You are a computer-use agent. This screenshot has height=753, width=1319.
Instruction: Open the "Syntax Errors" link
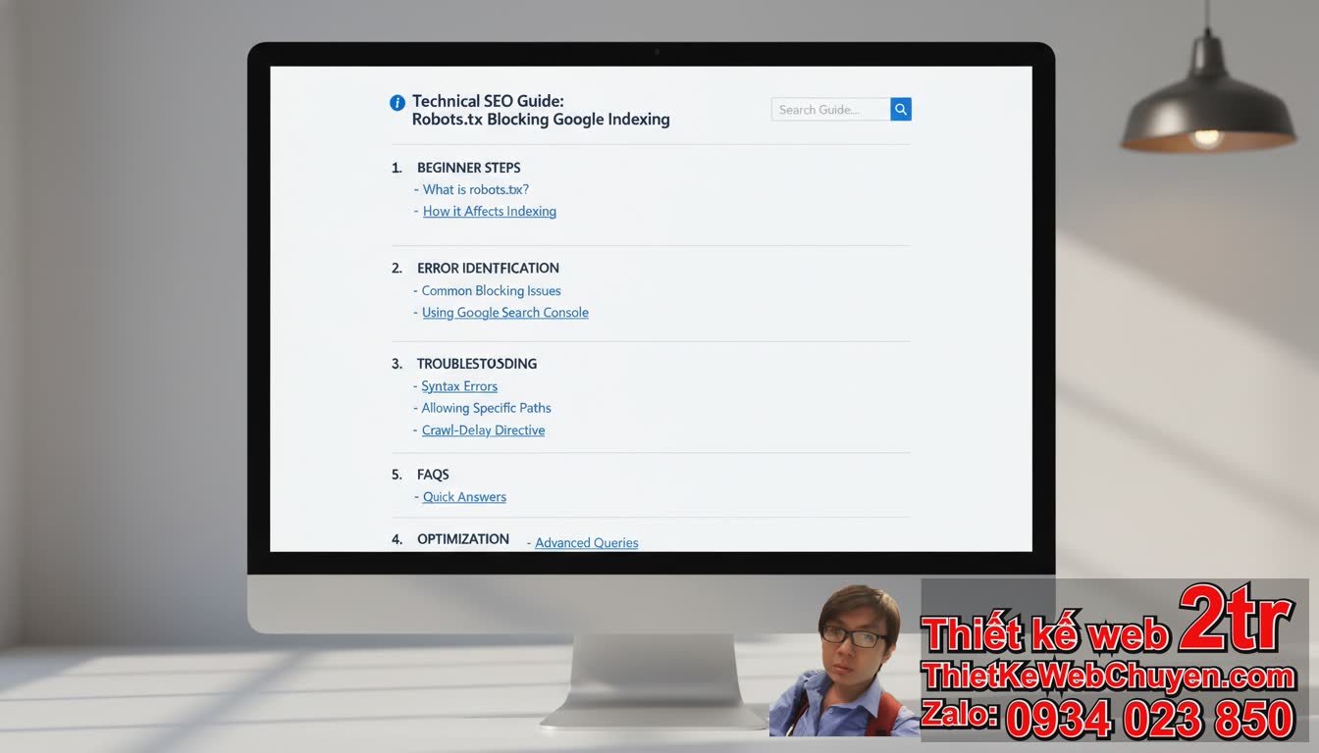point(459,386)
